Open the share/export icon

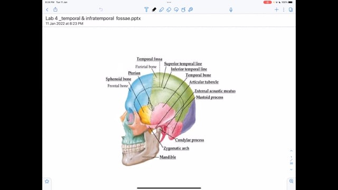[55, 9]
